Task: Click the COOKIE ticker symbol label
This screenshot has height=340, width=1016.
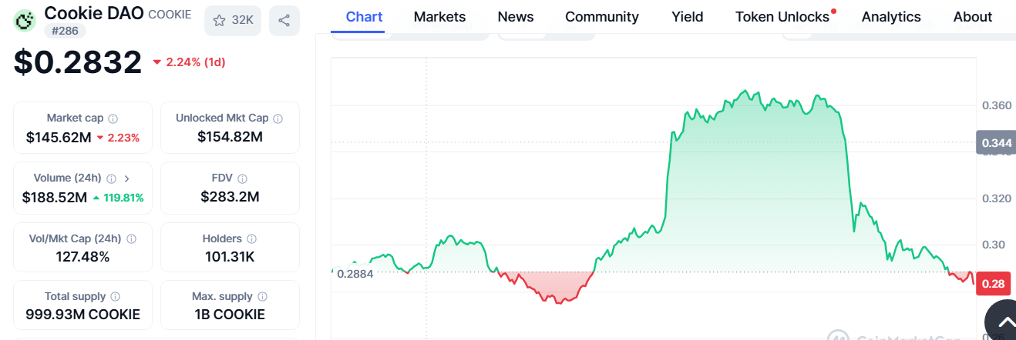Action: [170, 15]
